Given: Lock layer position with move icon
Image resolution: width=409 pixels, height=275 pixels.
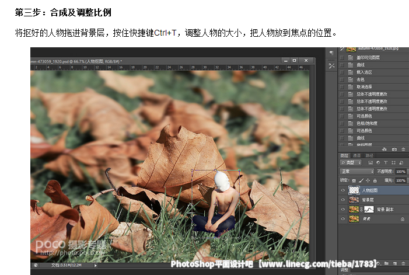Looking at the screenshot, I should click(x=368, y=180).
